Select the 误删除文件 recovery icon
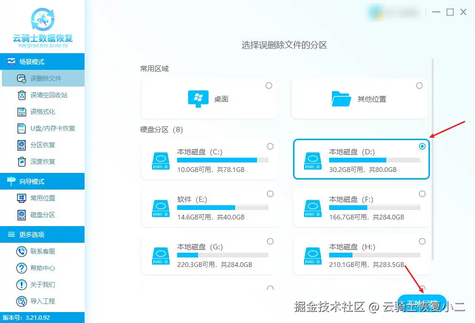The image size is (475, 323). tap(21, 78)
